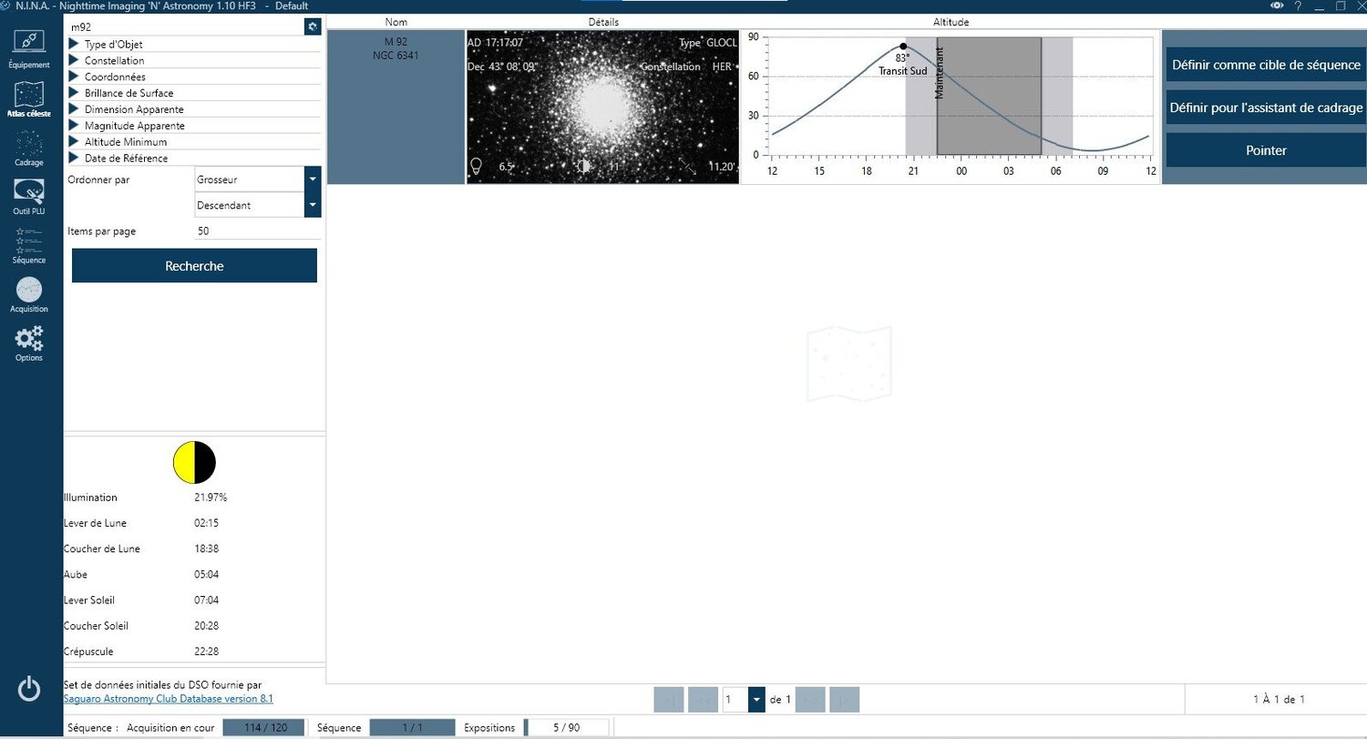Click the 'Constellation HER' detail text

point(685,67)
